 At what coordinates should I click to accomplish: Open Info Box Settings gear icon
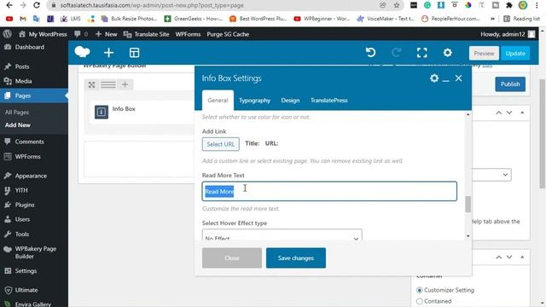(434, 78)
